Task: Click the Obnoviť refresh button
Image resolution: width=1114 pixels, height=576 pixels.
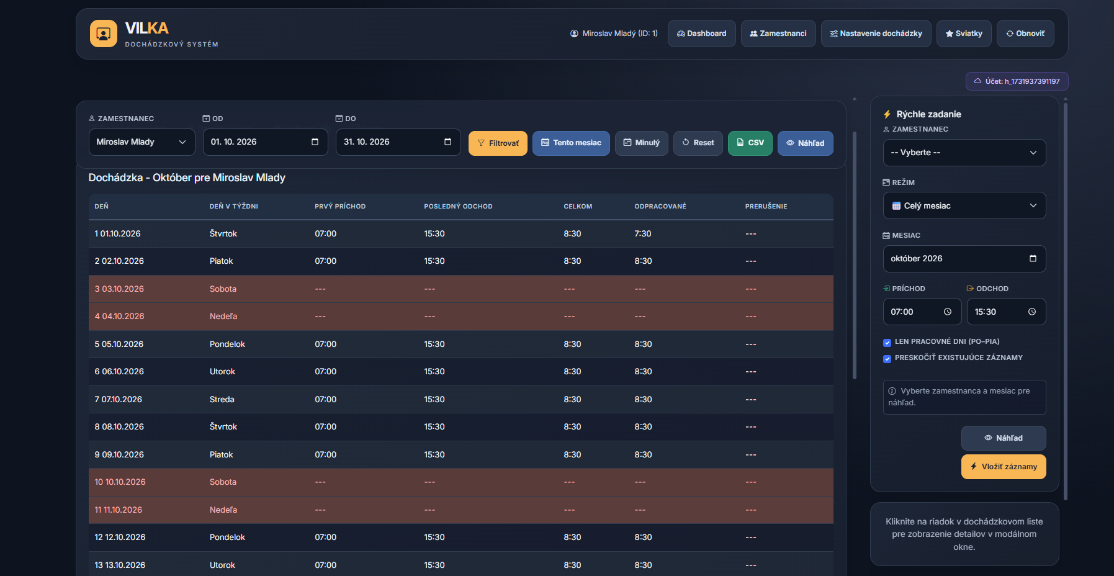Action: (1025, 34)
